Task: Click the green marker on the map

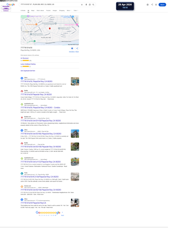Action: pyautogui.click(x=35, y=41)
